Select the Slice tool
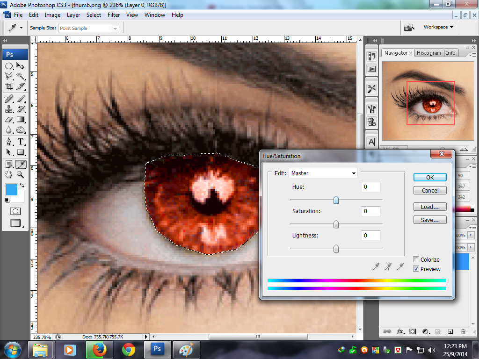The width and height of the screenshot is (479, 359). click(21, 86)
